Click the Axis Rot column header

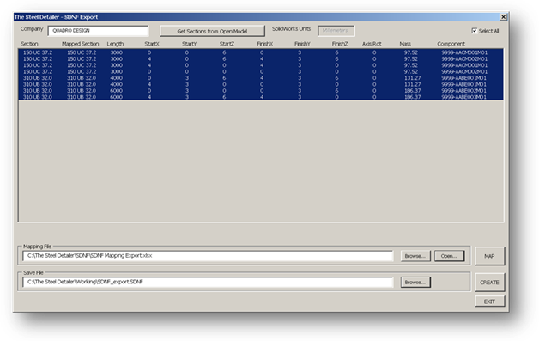pos(372,44)
